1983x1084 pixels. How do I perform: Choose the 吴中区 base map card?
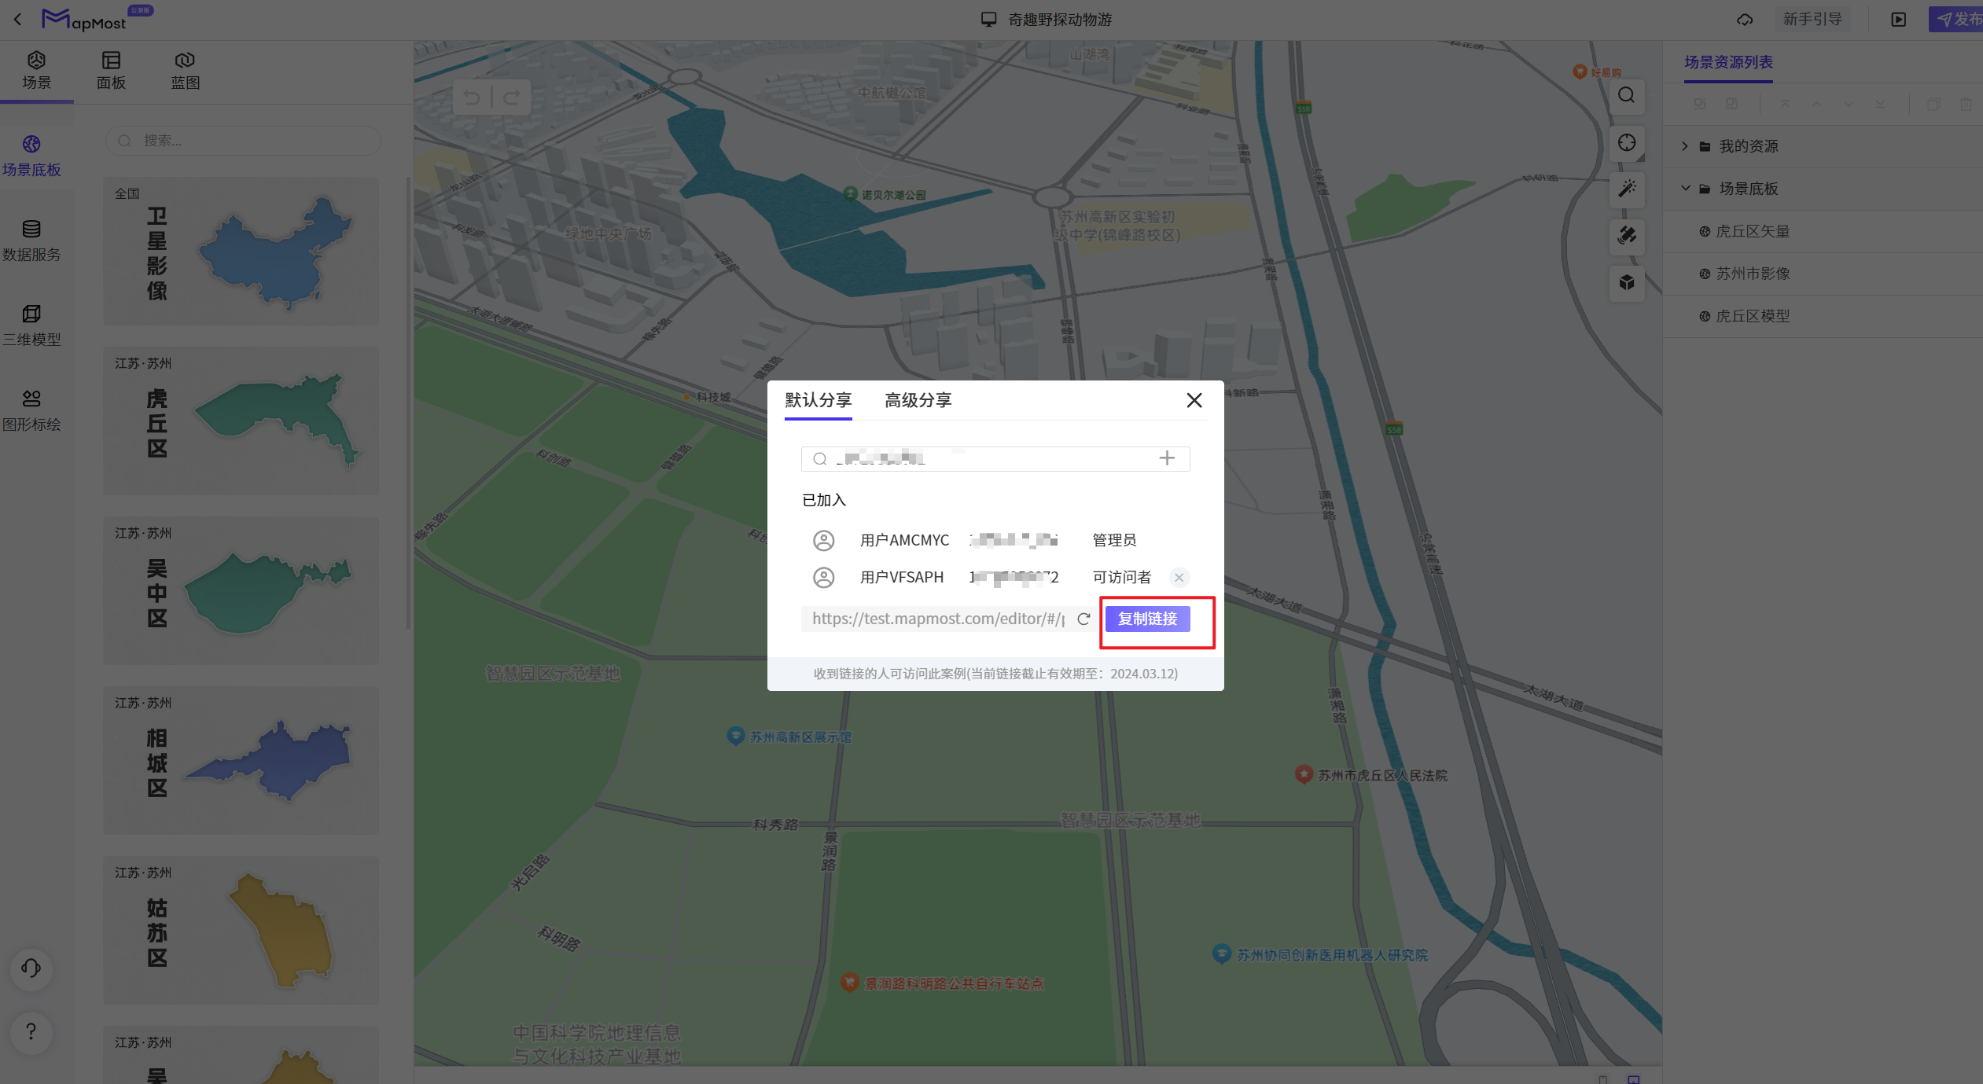[241, 590]
